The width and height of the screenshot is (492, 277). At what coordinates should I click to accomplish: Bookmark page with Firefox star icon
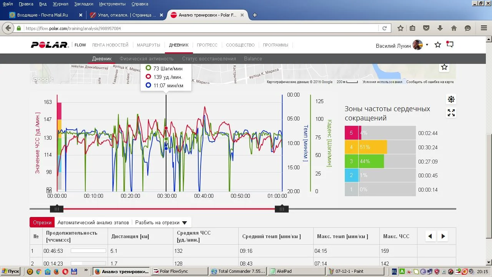pyautogui.click(x=401, y=28)
